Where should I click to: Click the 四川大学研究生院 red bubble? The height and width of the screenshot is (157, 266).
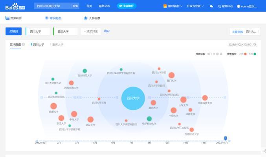[x=169, y=91]
